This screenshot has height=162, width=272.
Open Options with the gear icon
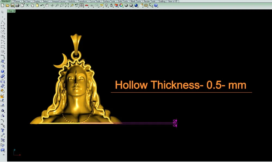(x=146, y=5)
